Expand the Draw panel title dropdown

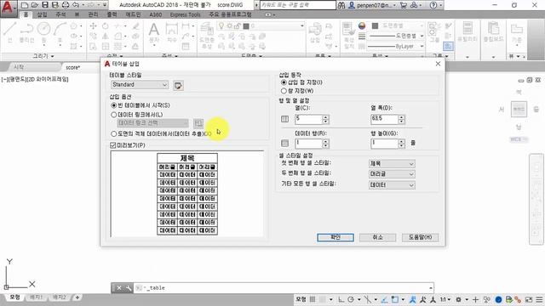[43, 56]
